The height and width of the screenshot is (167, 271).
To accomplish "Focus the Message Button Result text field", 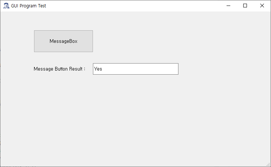I will click(135, 69).
